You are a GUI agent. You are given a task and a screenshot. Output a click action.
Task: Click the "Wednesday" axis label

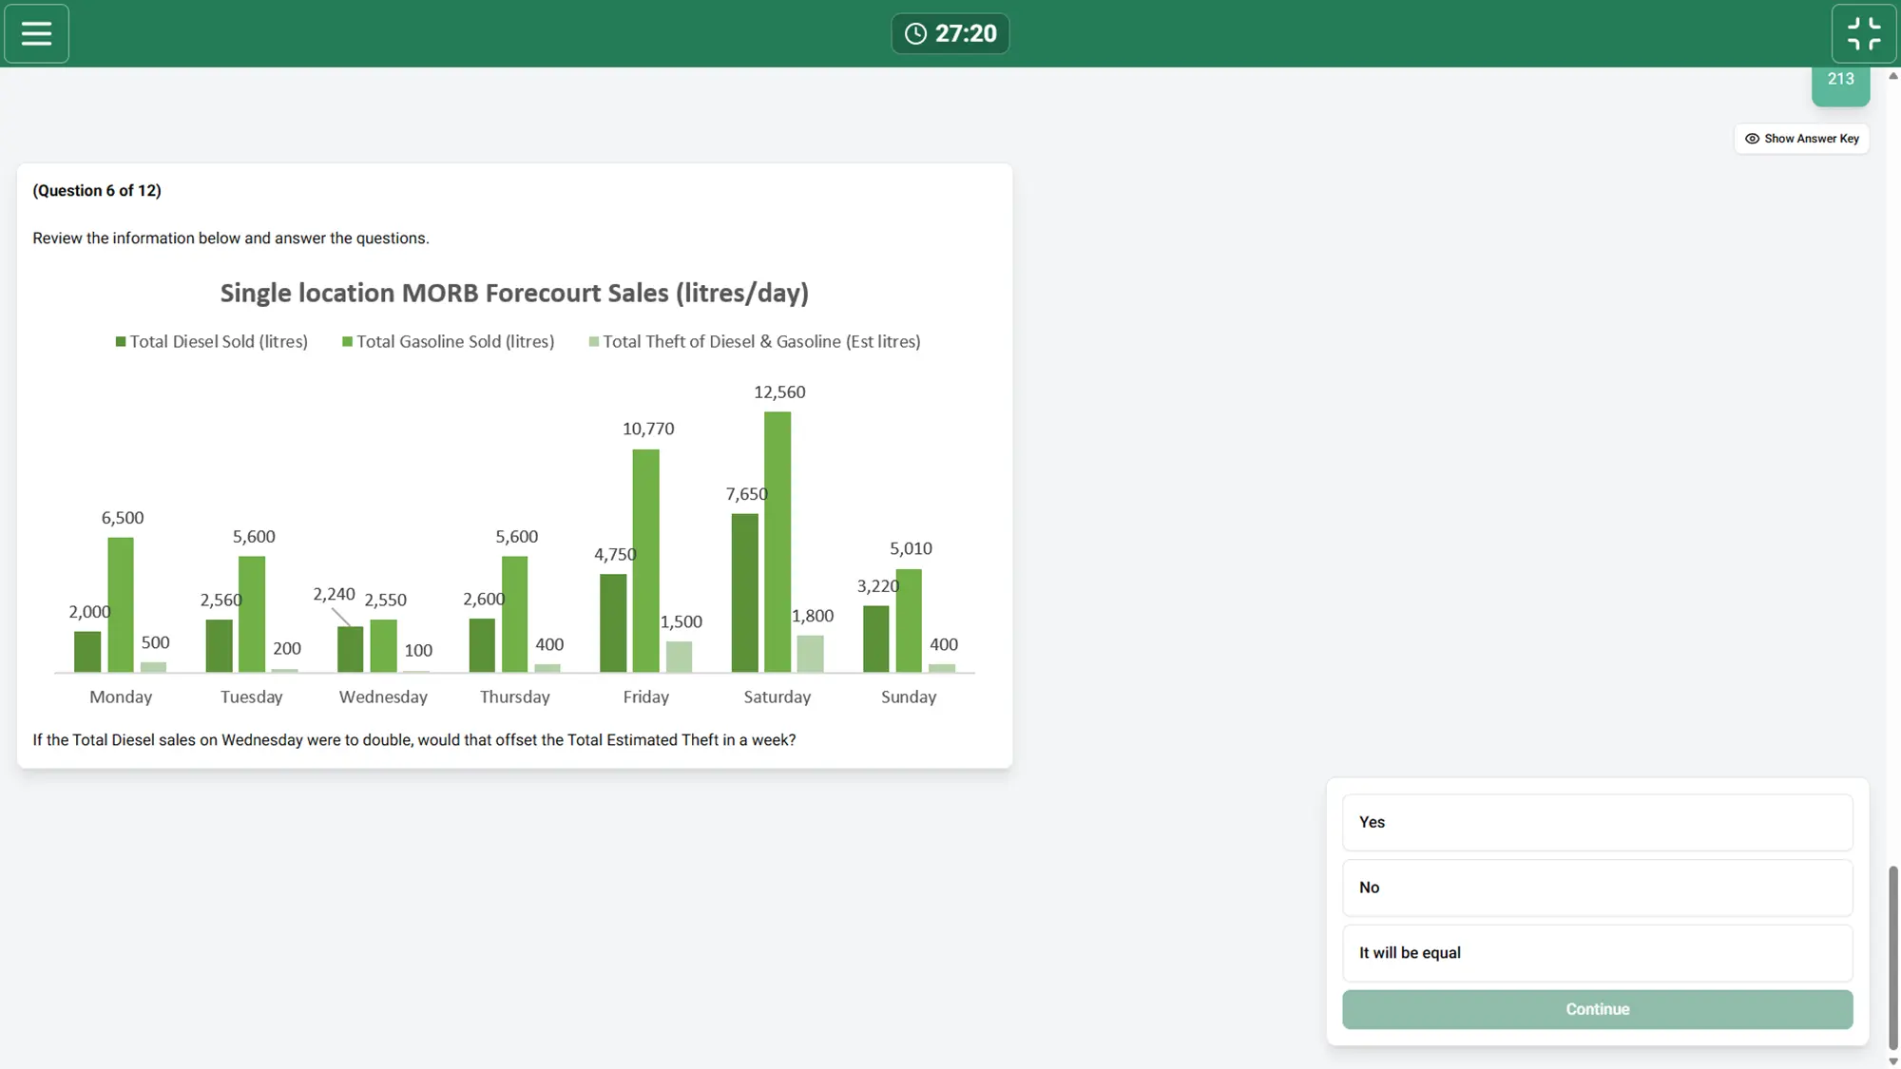(383, 697)
